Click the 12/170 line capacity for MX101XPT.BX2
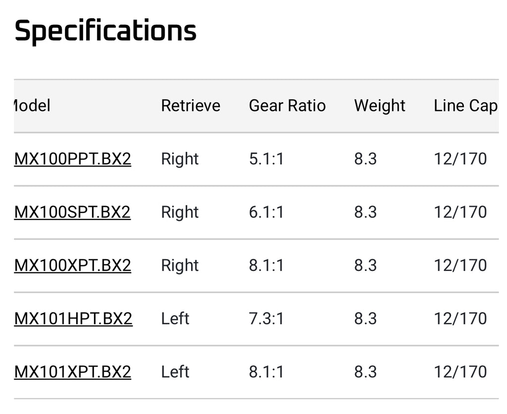 coord(460,371)
